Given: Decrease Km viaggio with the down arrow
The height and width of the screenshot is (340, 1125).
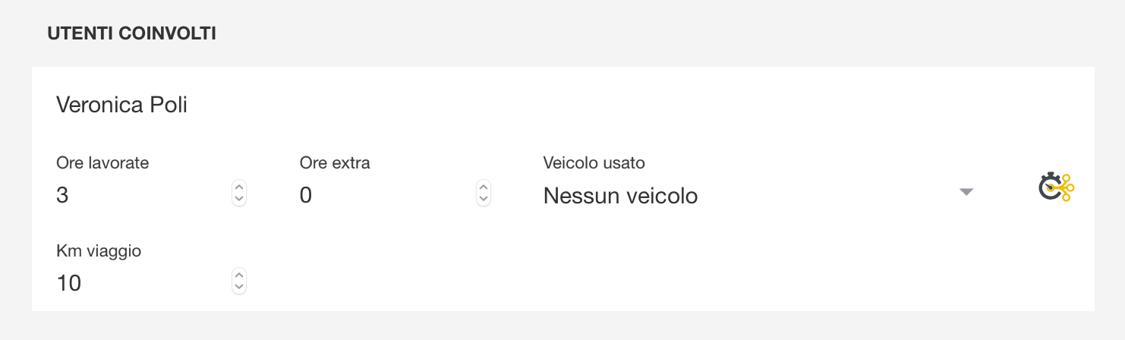Looking at the screenshot, I should pos(239,287).
